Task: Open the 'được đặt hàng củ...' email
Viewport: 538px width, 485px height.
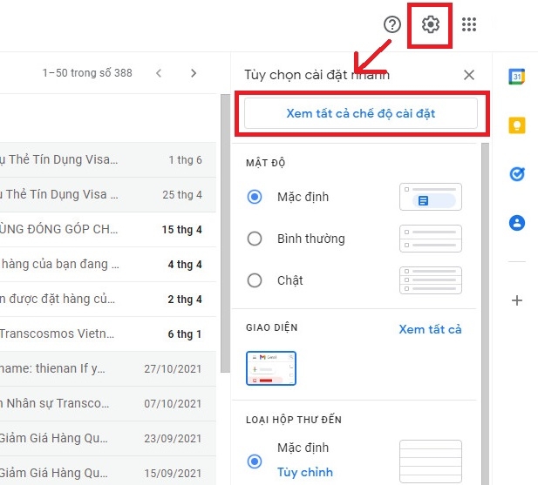Action: click(x=108, y=299)
